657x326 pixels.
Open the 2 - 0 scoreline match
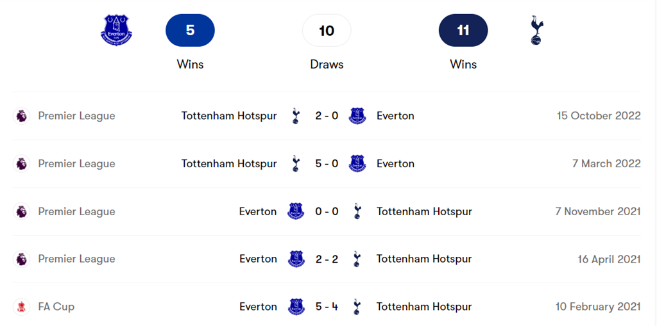coord(327,116)
